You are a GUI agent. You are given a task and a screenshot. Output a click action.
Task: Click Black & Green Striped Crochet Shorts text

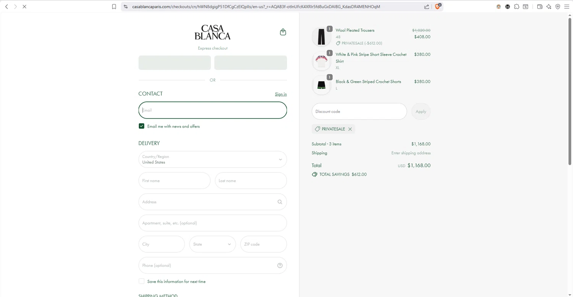368,82
